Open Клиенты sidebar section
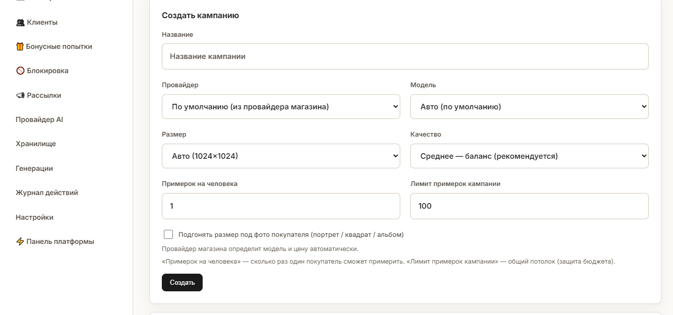Viewport: 673px width, 315px height. point(37,22)
